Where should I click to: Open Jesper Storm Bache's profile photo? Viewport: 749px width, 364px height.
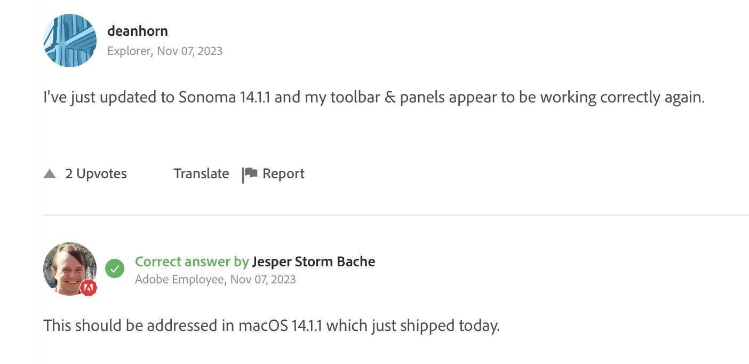70,269
